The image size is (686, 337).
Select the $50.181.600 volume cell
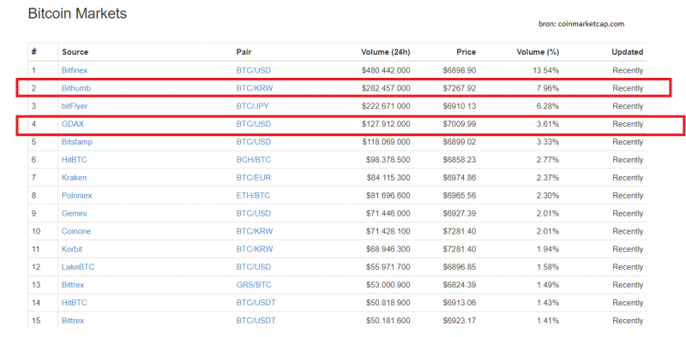[x=388, y=321]
